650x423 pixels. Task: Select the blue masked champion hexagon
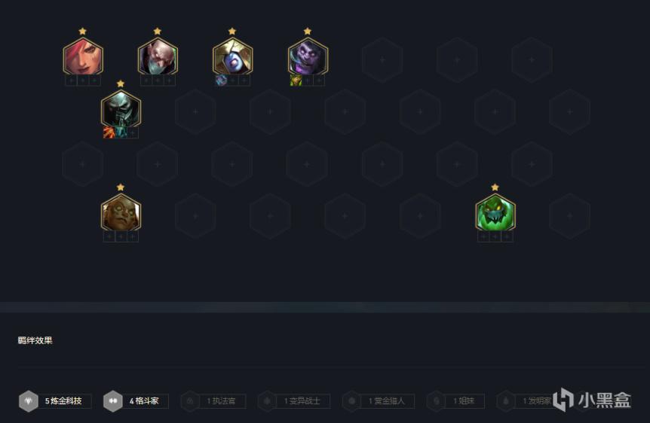232,56
